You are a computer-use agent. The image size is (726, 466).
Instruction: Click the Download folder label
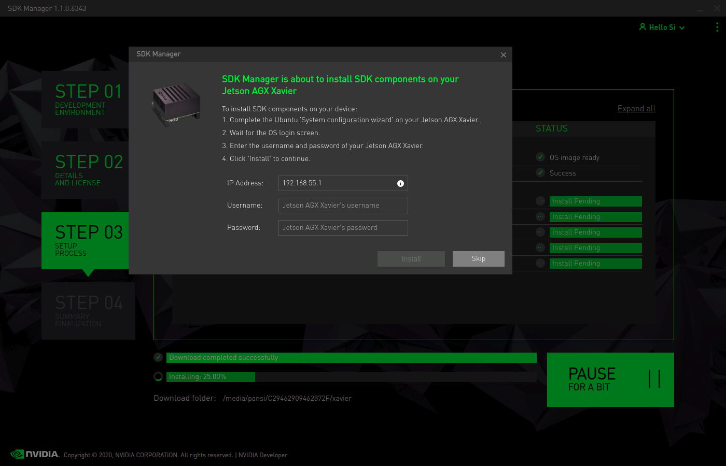[185, 398]
